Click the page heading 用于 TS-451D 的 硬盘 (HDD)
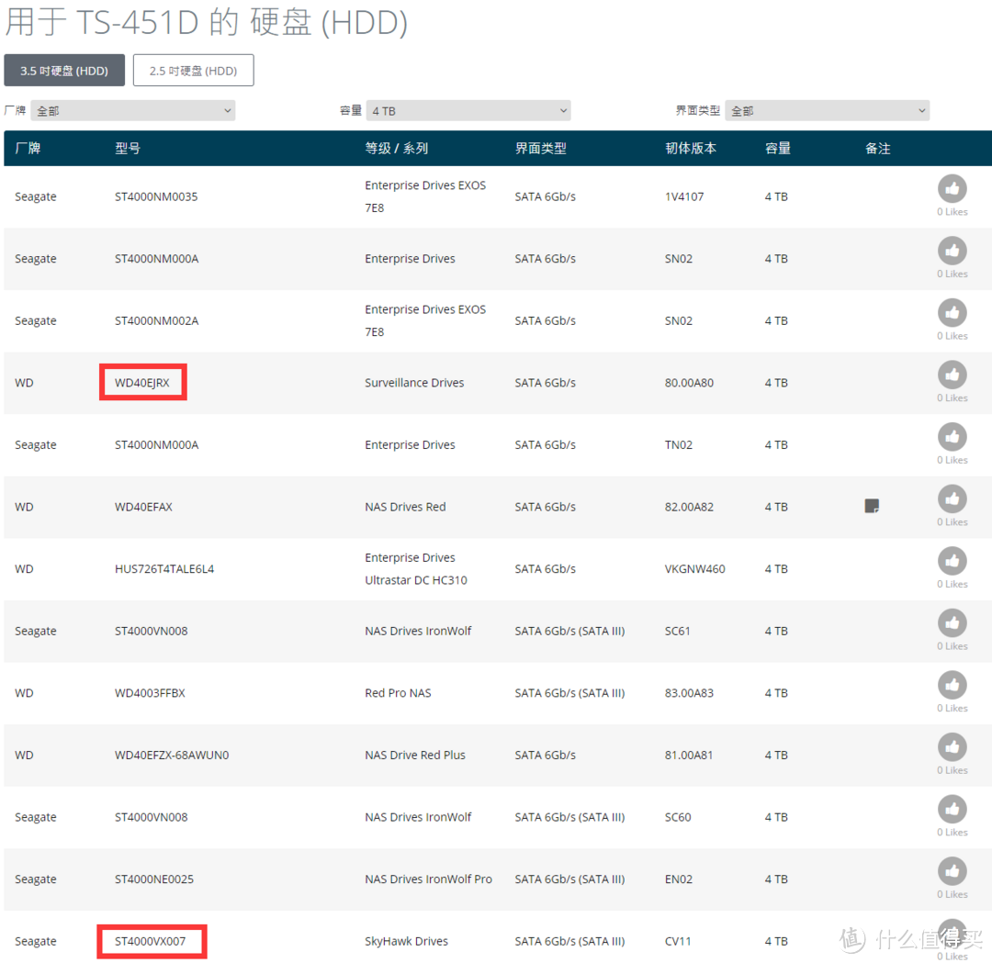The image size is (992, 963). coord(207,22)
